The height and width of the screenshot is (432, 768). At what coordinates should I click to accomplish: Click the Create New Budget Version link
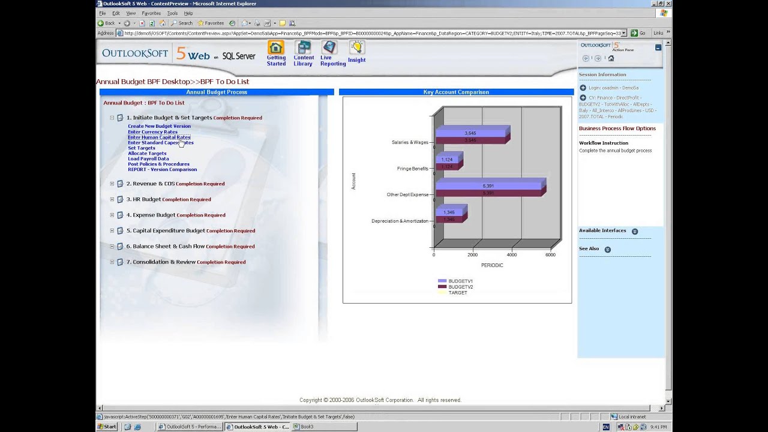[x=159, y=126]
